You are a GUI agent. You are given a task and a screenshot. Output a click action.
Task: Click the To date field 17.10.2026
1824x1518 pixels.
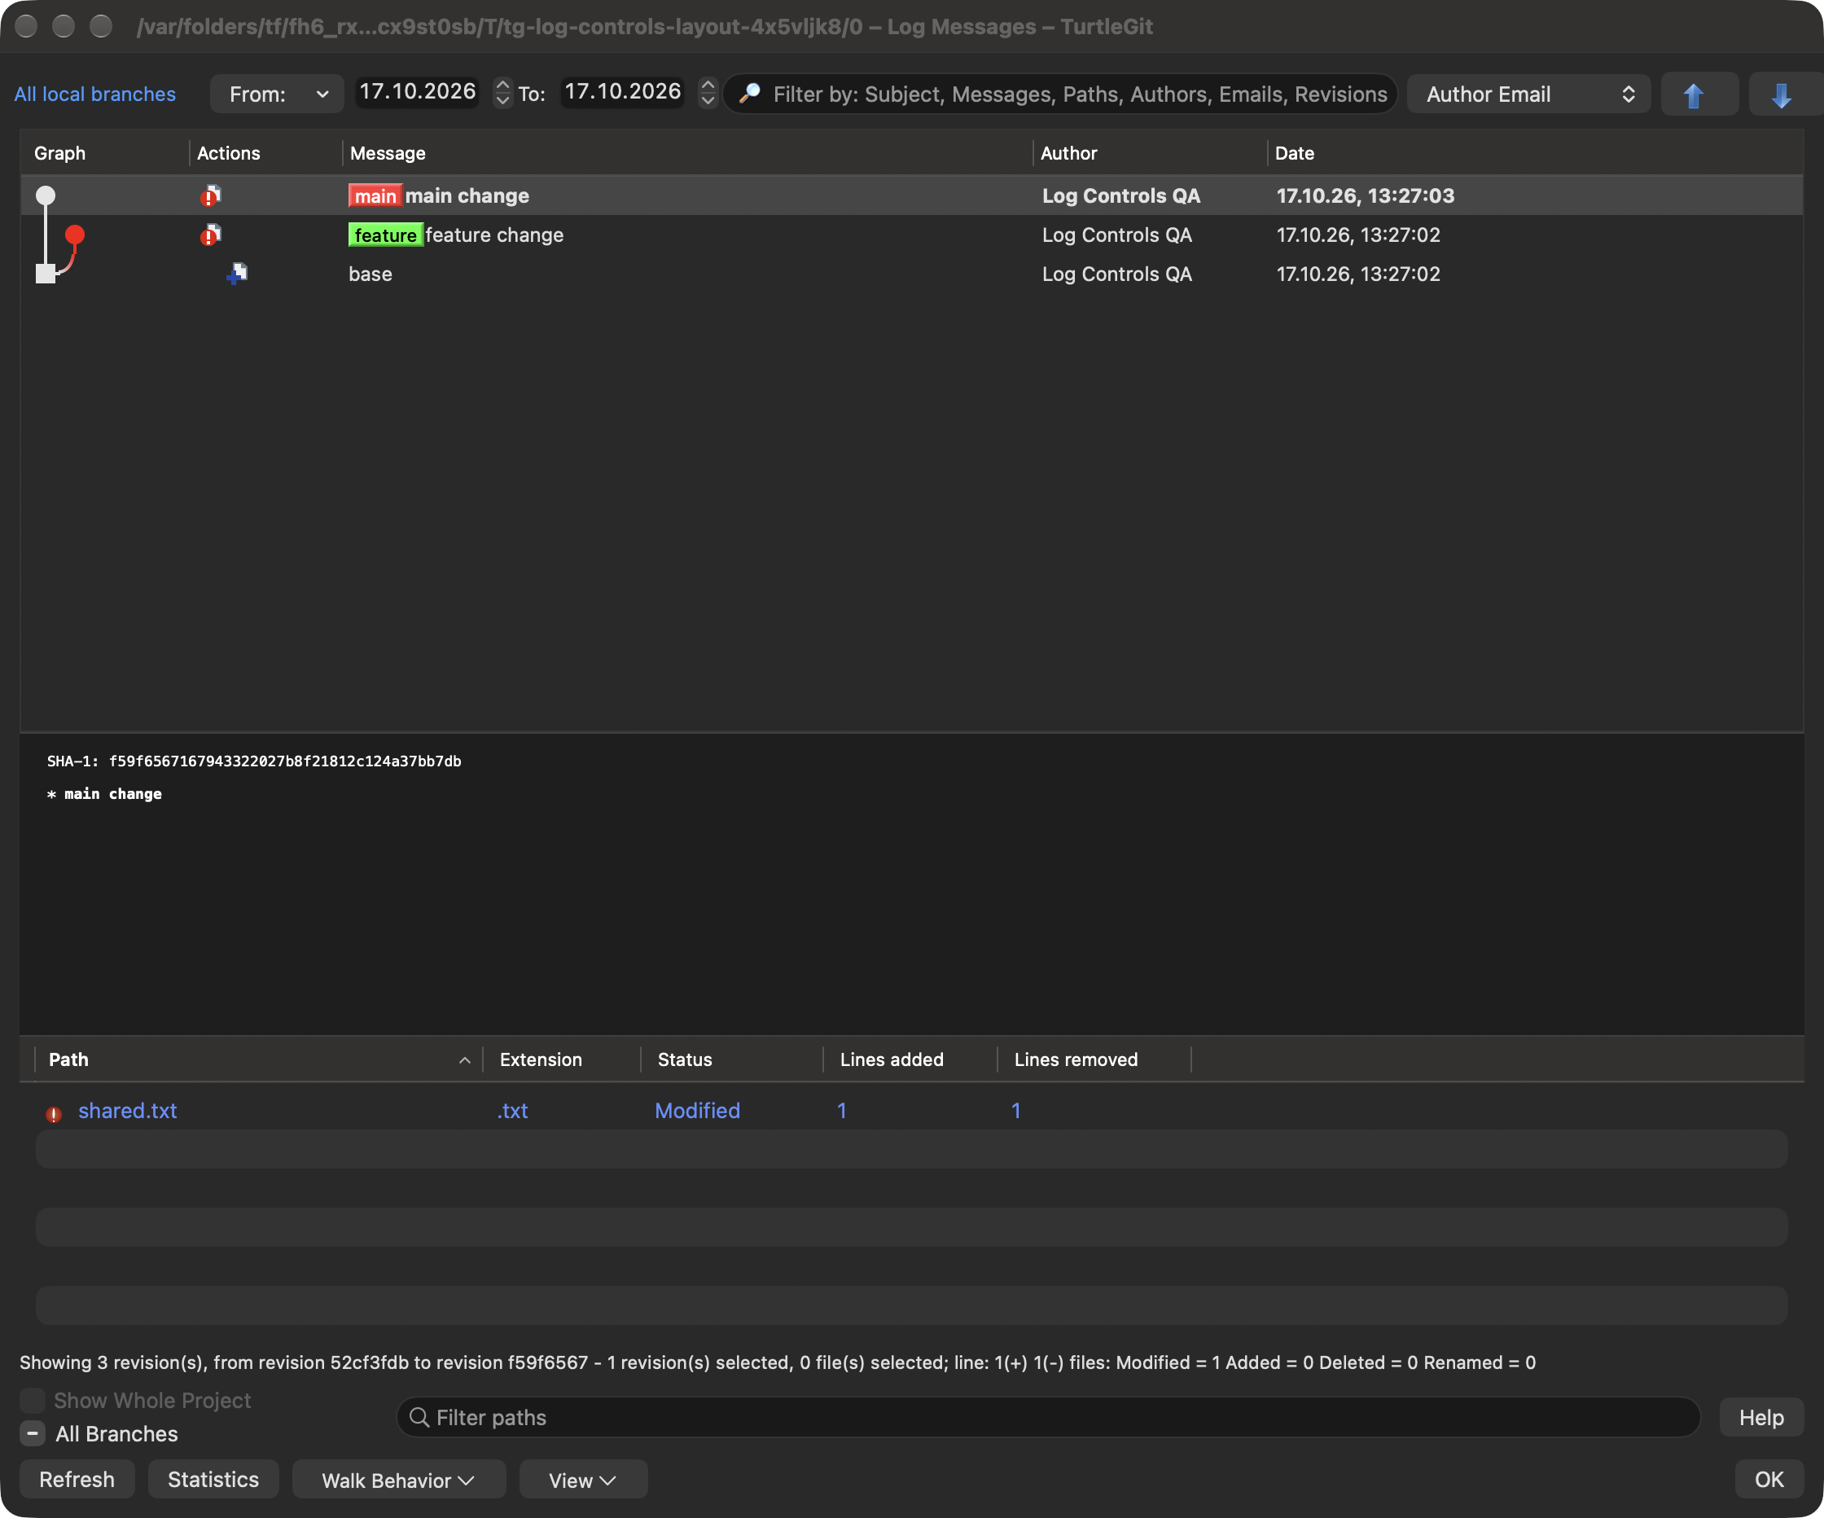623,92
